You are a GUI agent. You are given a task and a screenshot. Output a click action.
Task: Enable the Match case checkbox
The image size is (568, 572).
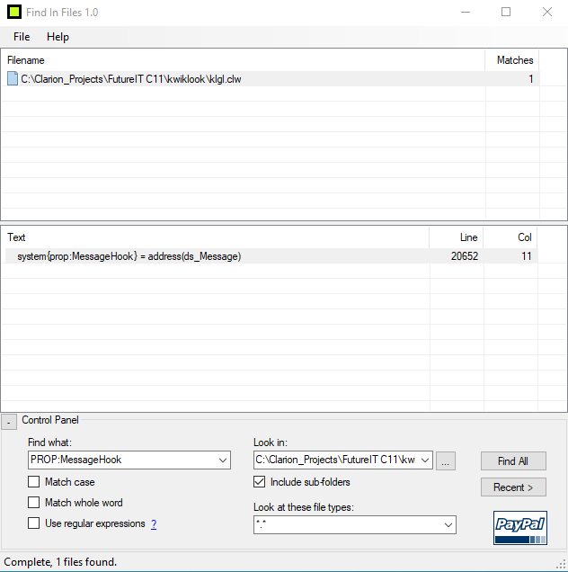coord(34,482)
